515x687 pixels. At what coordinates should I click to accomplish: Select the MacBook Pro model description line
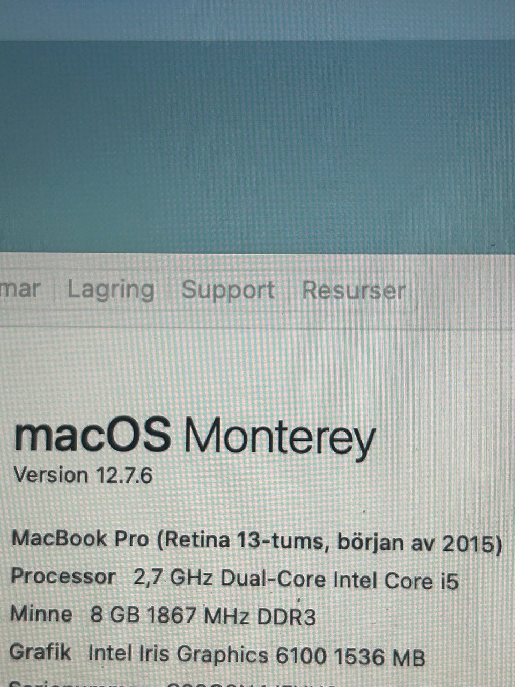click(257, 540)
